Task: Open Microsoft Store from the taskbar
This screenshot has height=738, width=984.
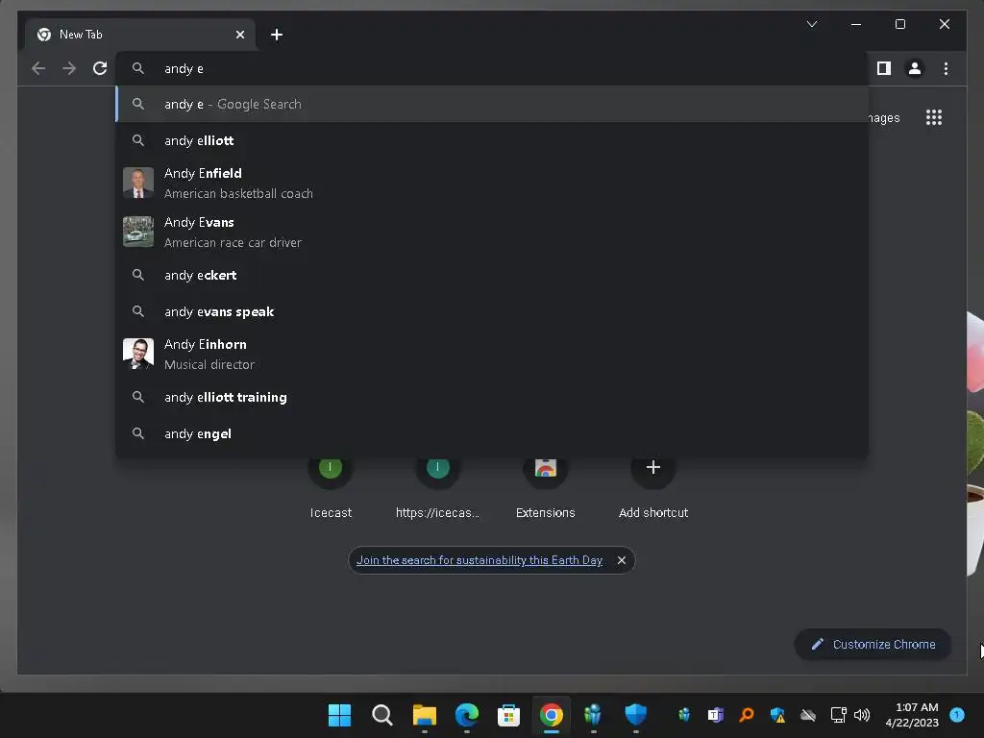Action: [x=508, y=715]
